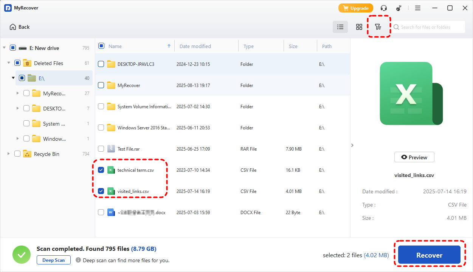
Task: Check the Test File.rar checkbox
Action: pyautogui.click(x=101, y=149)
